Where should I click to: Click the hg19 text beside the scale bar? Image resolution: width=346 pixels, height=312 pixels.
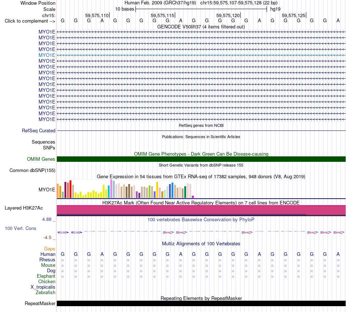coord(275,9)
